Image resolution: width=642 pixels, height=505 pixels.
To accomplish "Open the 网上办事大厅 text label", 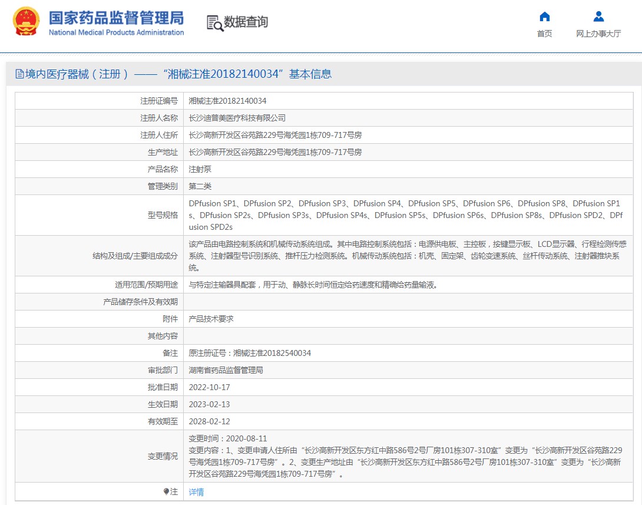I will click(x=598, y=34).
